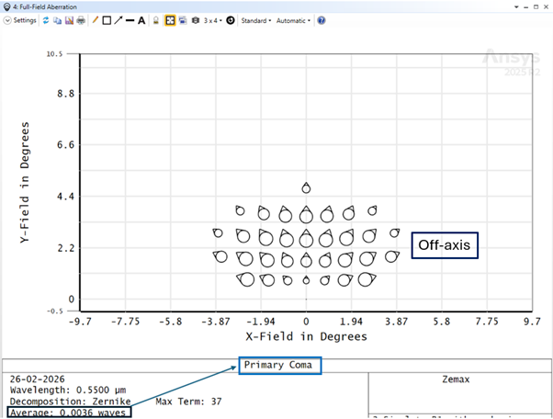
Task: Toggle the highlighted zoom-to-fit button
Action: [x=170, y=20]
